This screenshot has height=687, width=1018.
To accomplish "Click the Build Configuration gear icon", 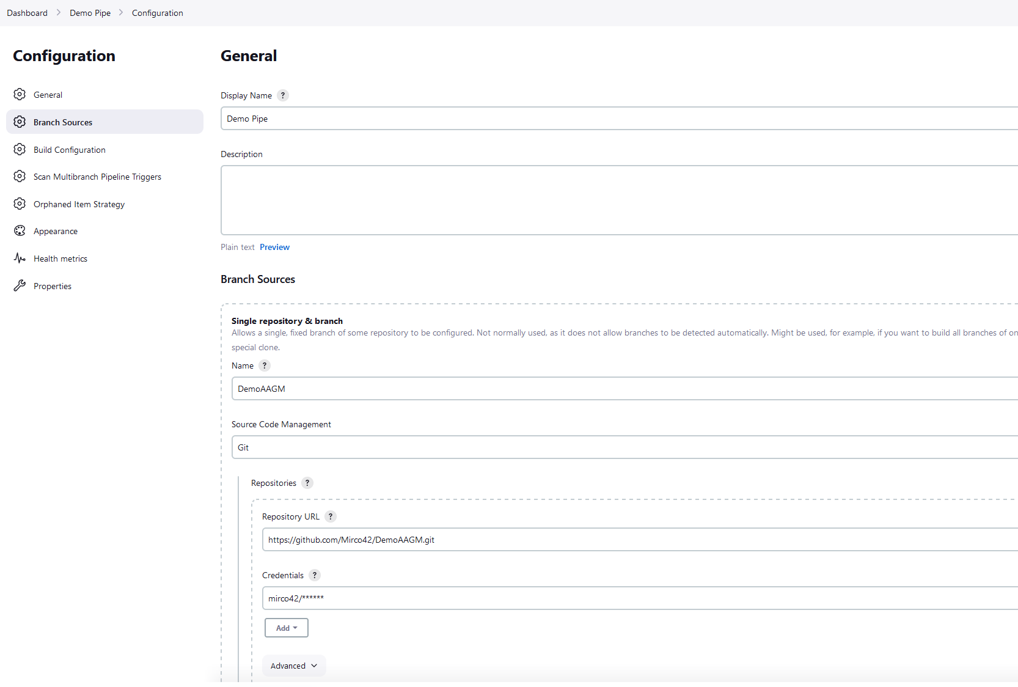I will [20, 150].
